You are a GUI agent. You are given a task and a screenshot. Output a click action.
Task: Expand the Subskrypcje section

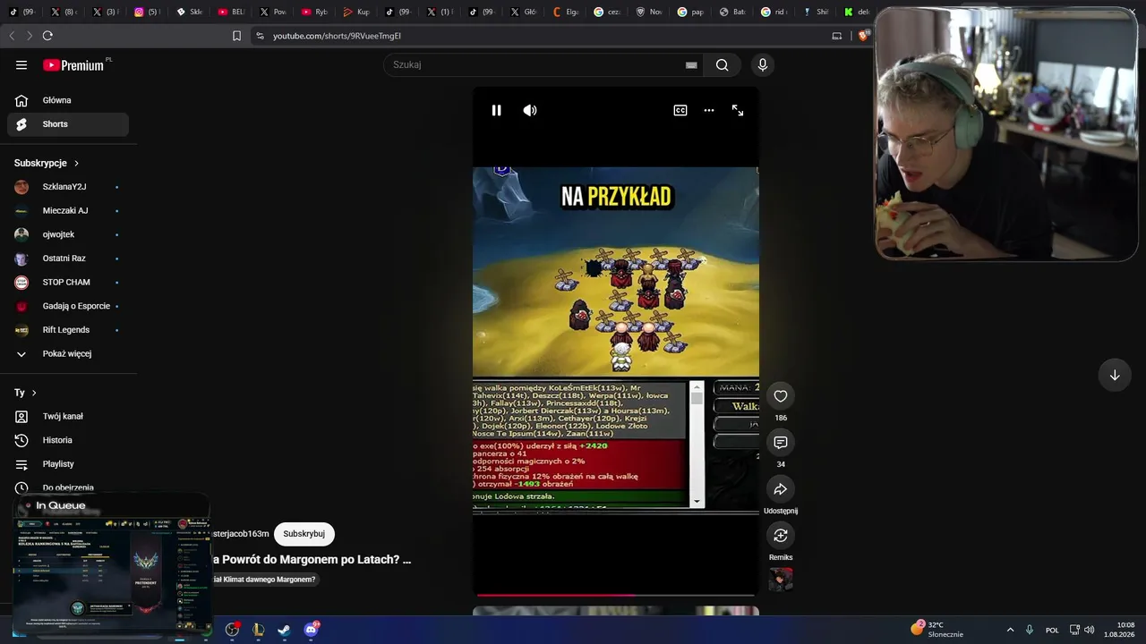click(x=47, y=163)
